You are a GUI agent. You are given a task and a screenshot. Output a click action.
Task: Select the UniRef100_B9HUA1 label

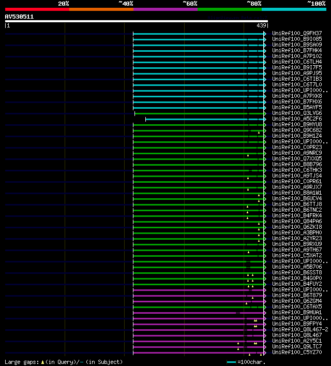click(x=297, y=312)
